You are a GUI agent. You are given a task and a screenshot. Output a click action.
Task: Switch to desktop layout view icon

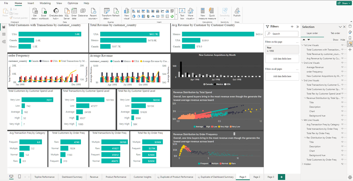tap(11, 177)
